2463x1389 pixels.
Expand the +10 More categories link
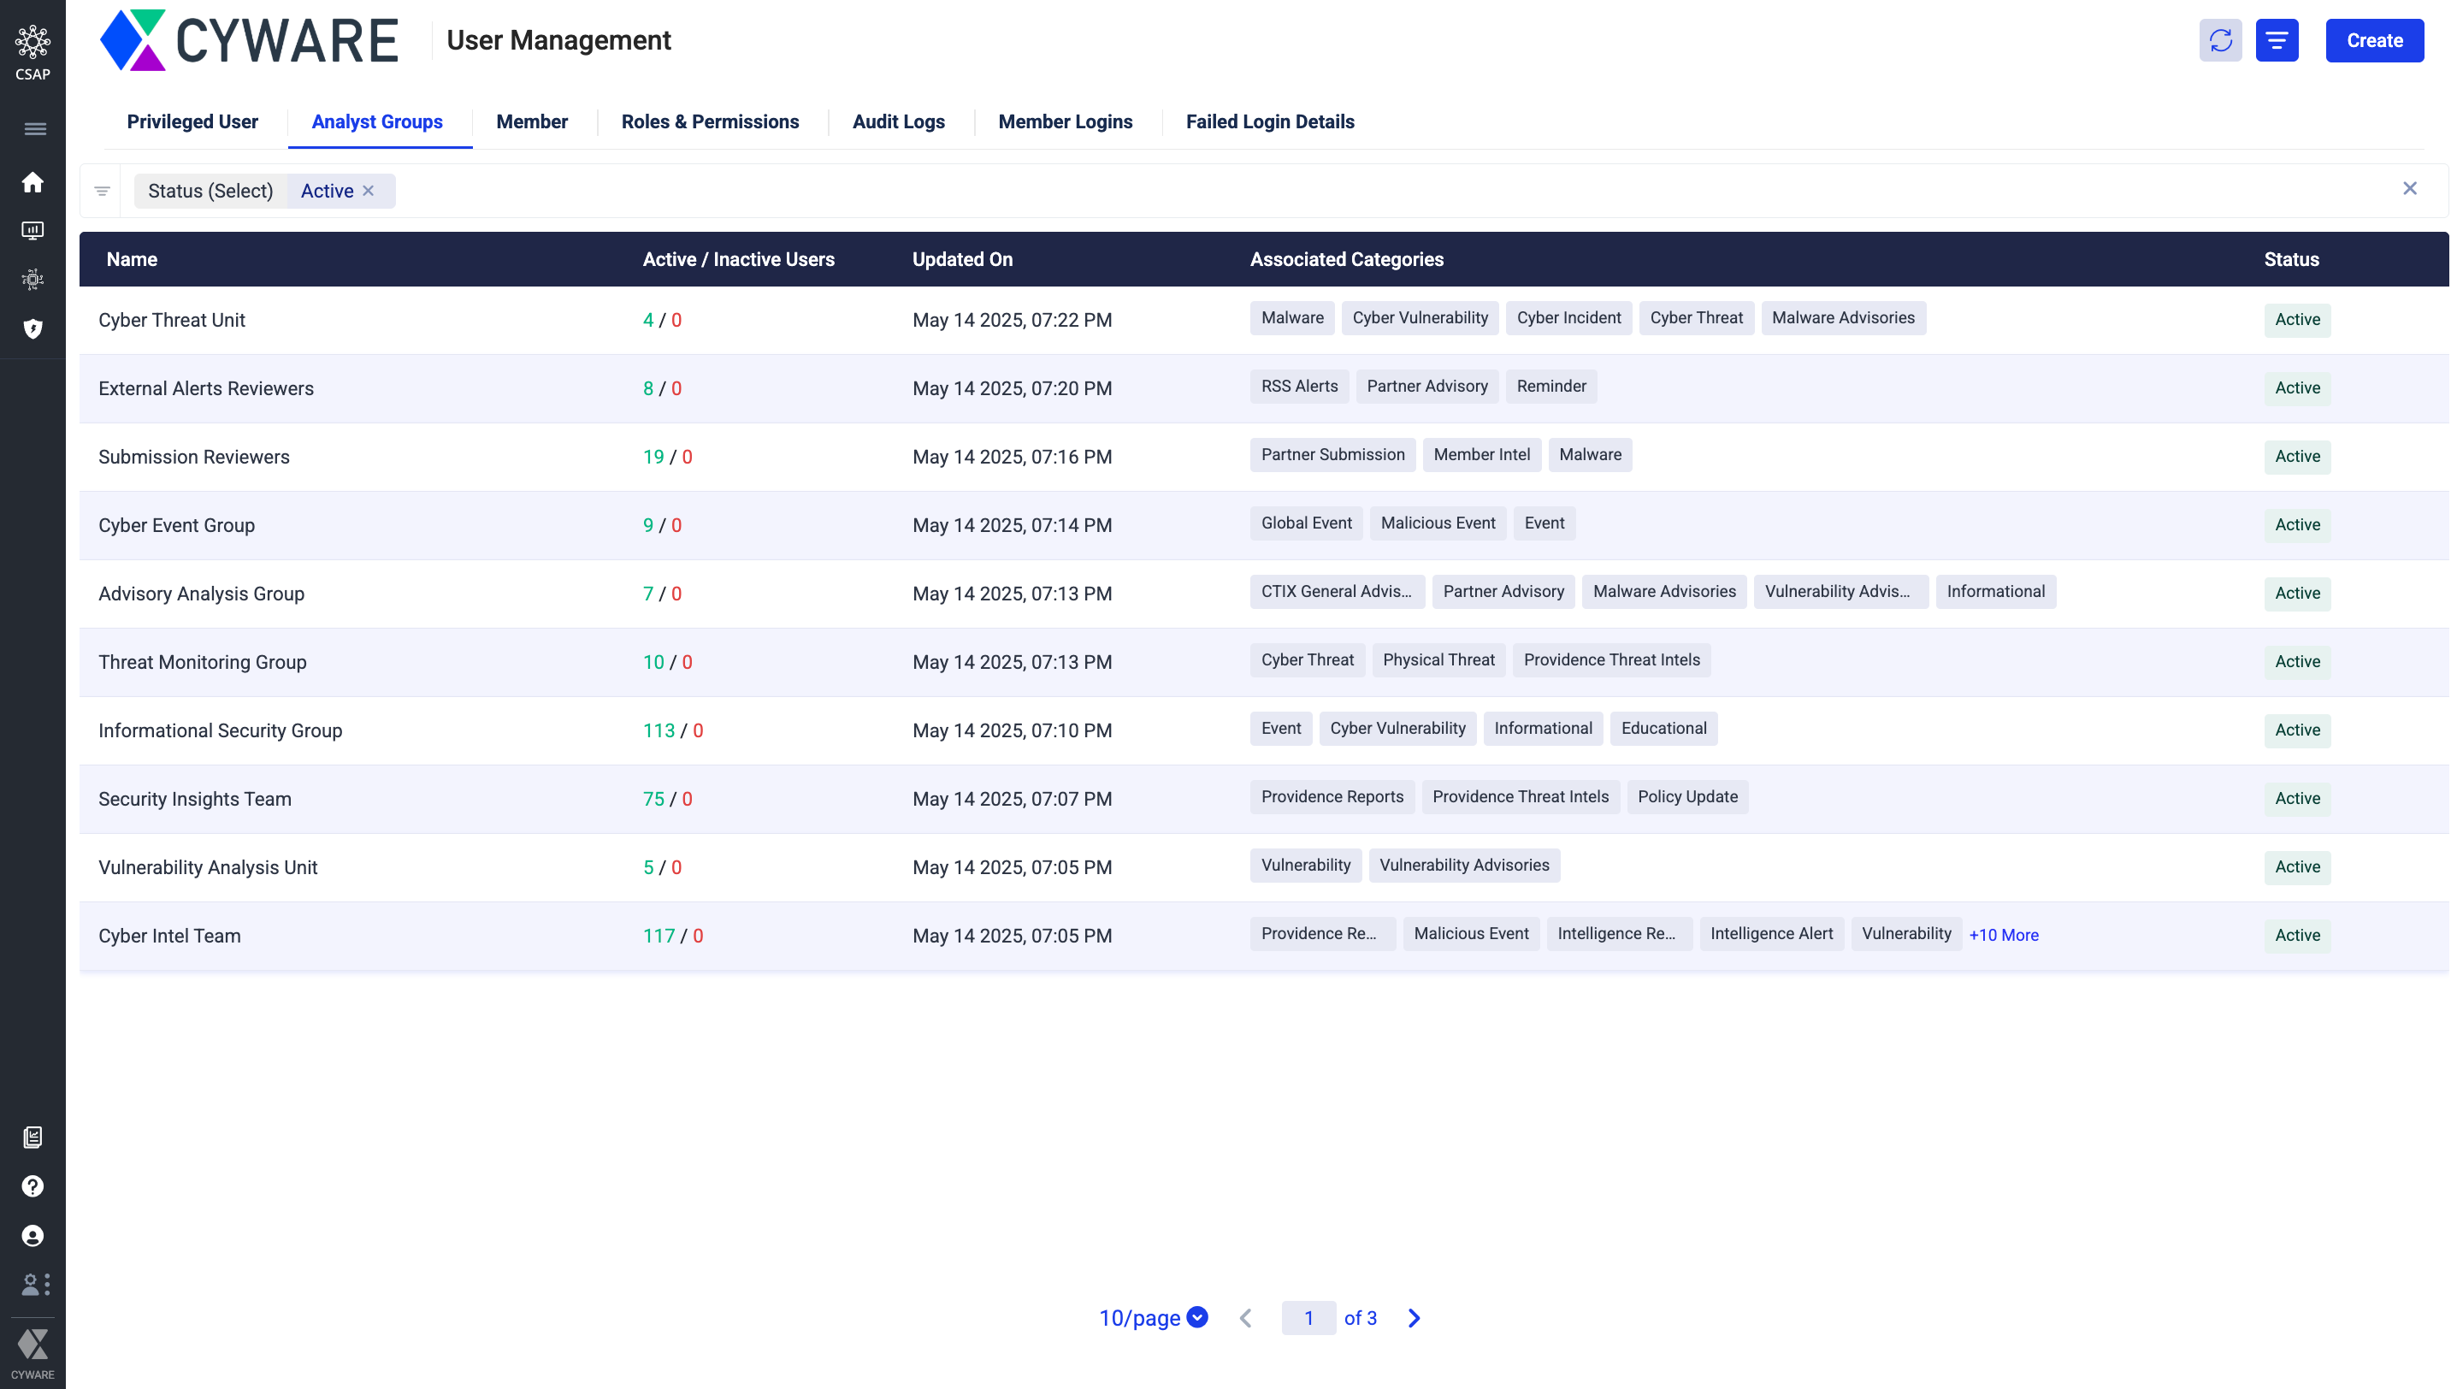2003,935
